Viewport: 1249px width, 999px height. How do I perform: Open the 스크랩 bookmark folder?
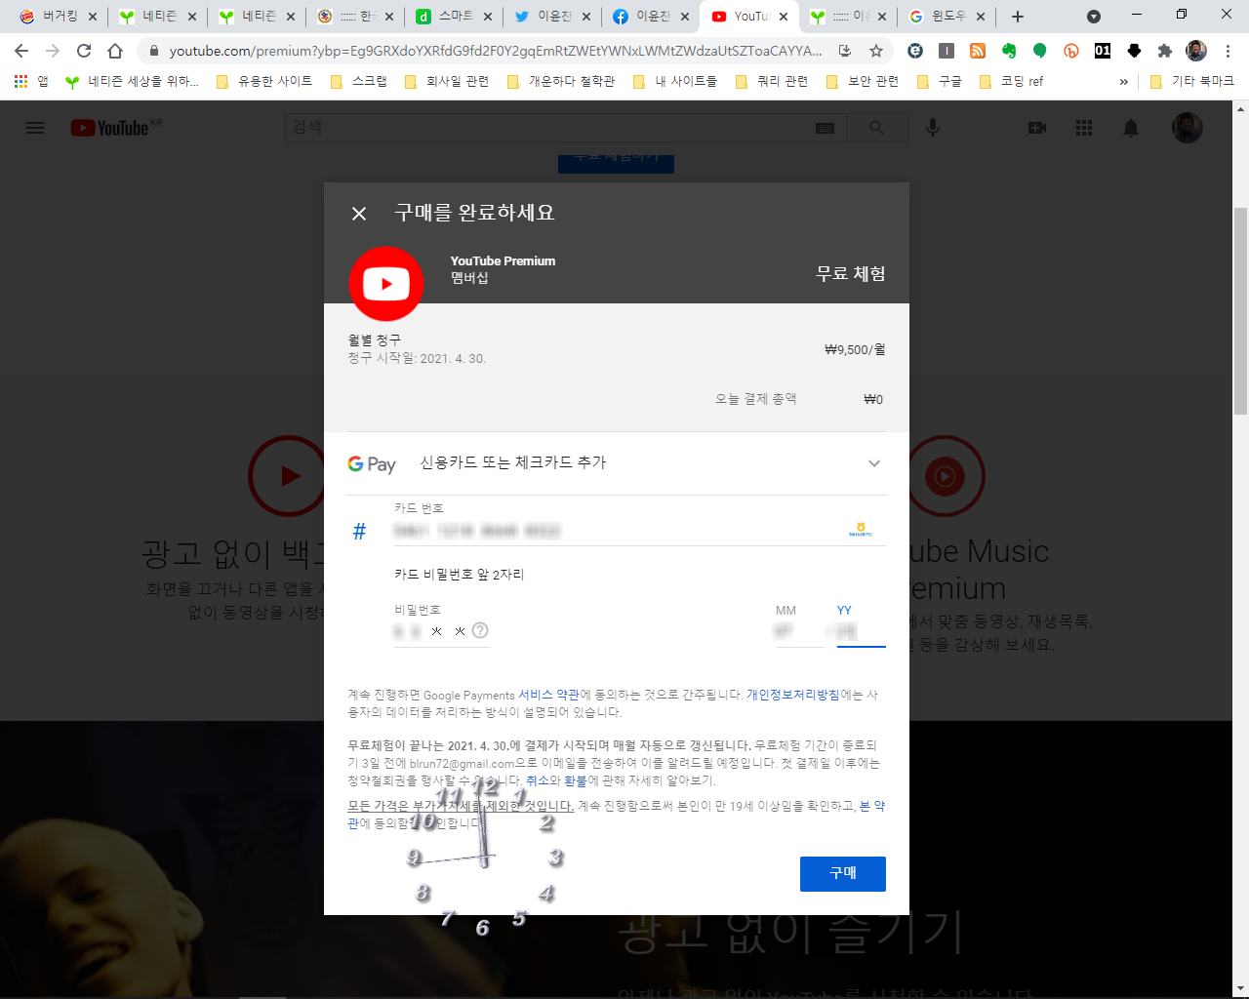[x=359, y=81]
